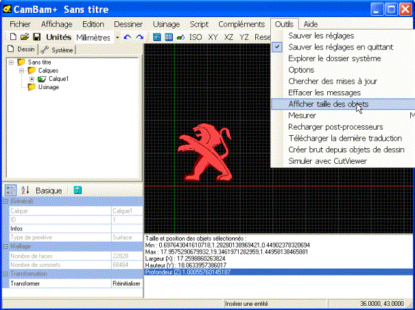Choose Télécharger la dernière traduction
This screenshot has width=415, height=310.
(x=343, y=138)
